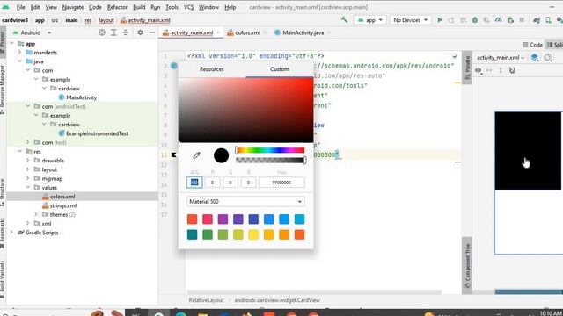The width and height of the screenshot is (563, 316).
Task: Expand the manifests folder
Action: tap(19, 53)
